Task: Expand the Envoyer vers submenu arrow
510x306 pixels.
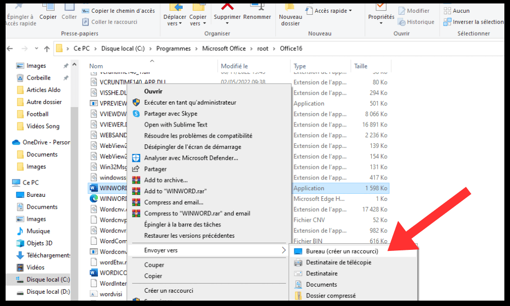Action: click(284, 250)
